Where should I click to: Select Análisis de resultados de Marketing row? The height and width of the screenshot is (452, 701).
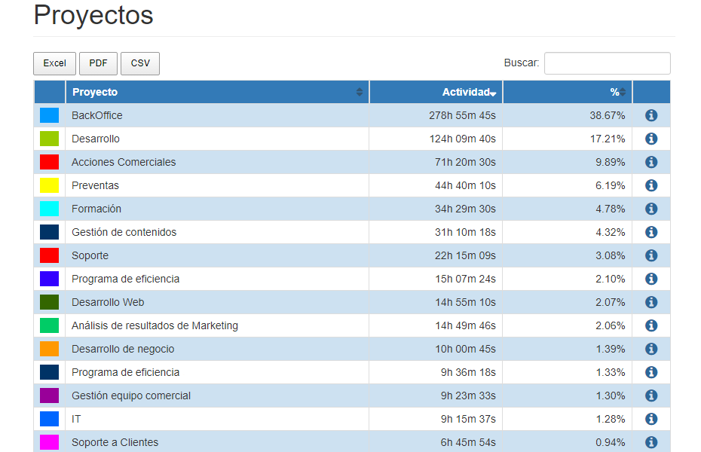[x=155, y=325]
